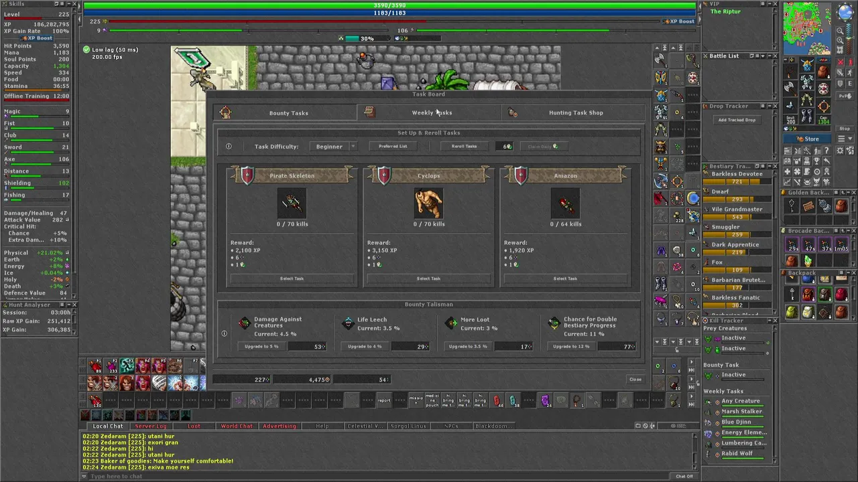Click the mission hotkey slot

click(x=416, y=400)
